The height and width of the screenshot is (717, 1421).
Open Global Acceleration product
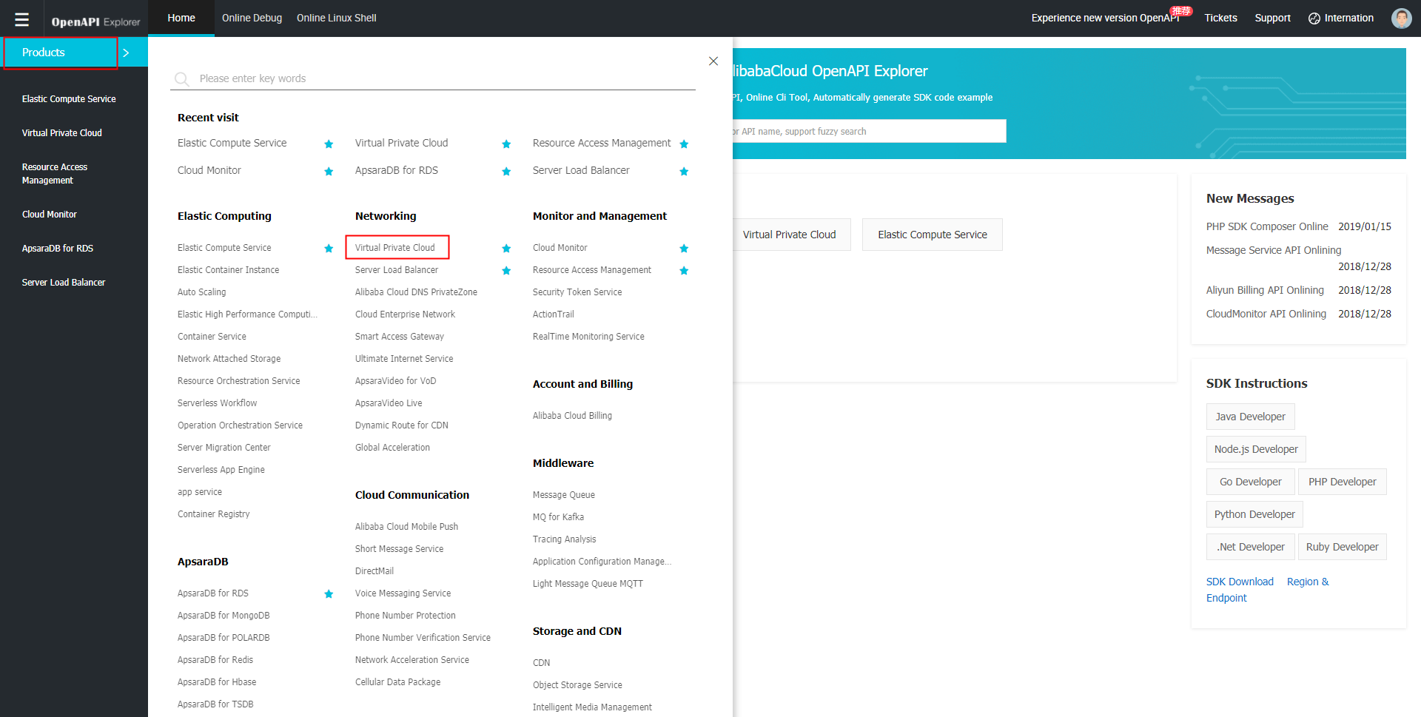(392, 448)
